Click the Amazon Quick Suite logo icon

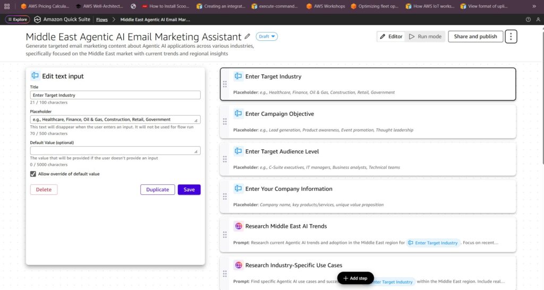coord(37,19)
